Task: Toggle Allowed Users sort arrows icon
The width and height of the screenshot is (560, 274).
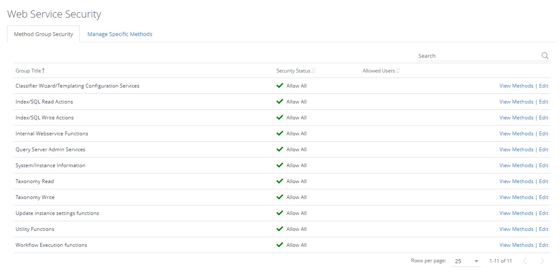Action: (398, 71)
